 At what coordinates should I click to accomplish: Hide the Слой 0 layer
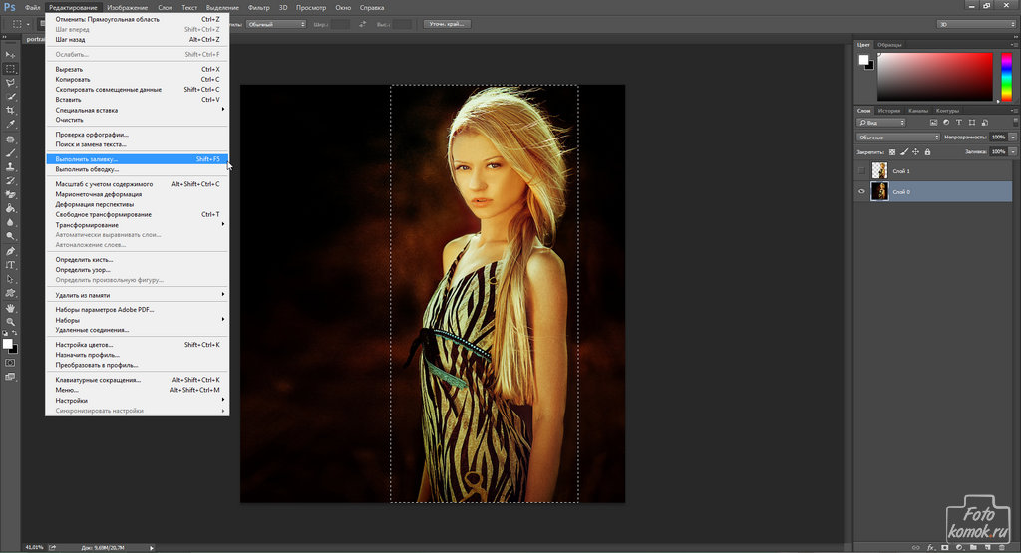(x=862, y=191)
